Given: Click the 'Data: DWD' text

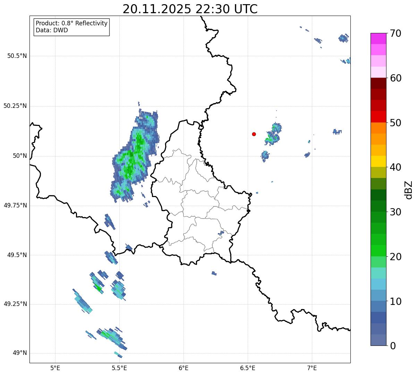Looking at the screenshot, I should click(52, 30).
